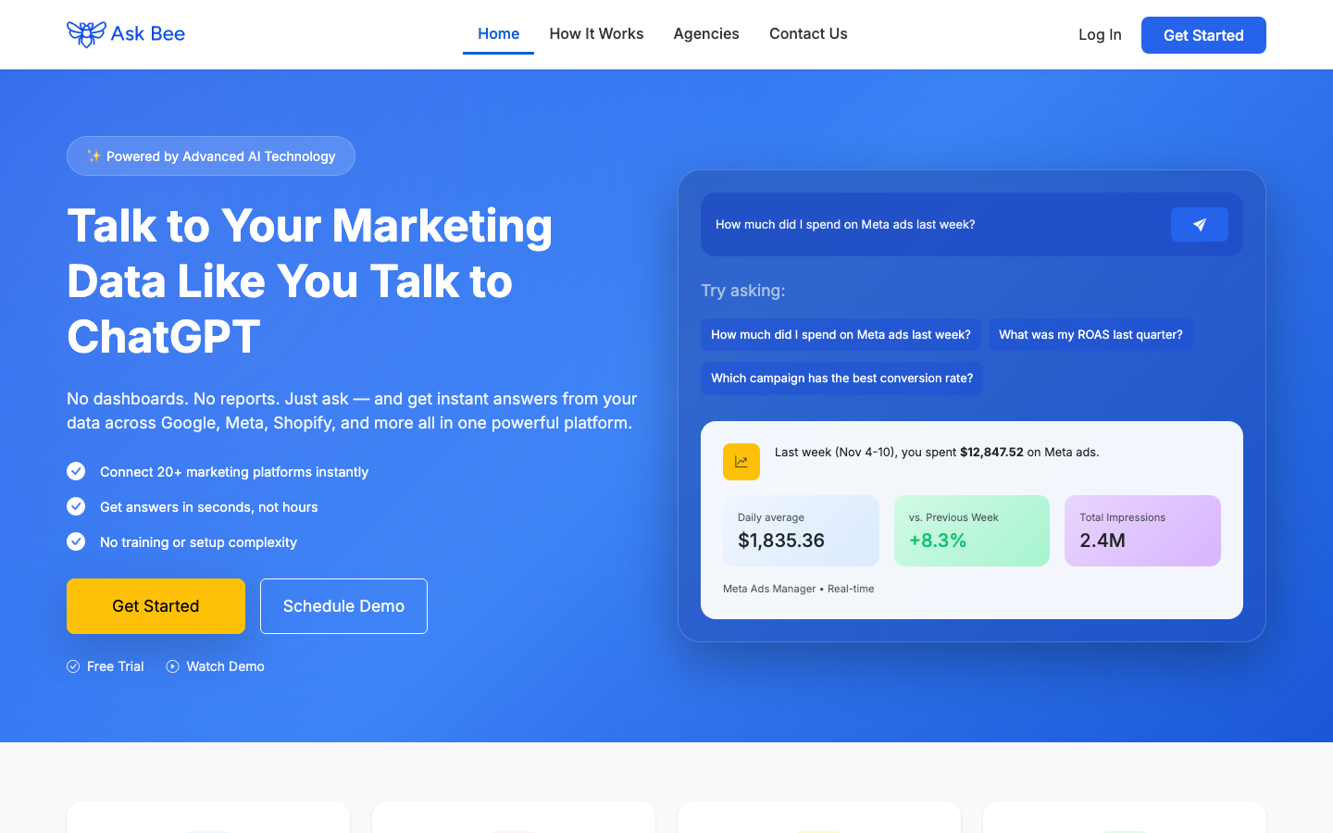Image resolution: width=1333 pixels, height=833 pixels.
Task: Click sparkle icon in Powered by AI badge
Action: 93,155
